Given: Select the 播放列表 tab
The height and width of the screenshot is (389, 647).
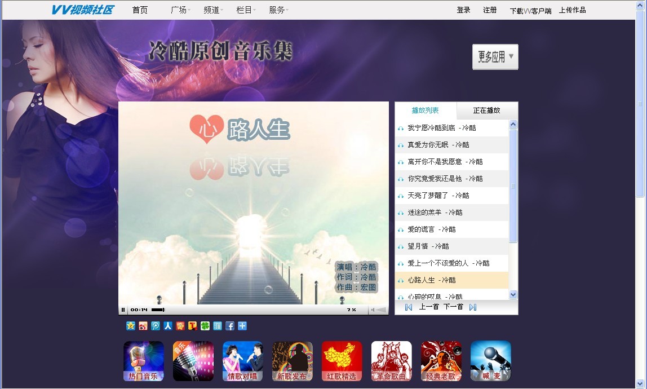Looking at the screenshot, I should point(425,110).
